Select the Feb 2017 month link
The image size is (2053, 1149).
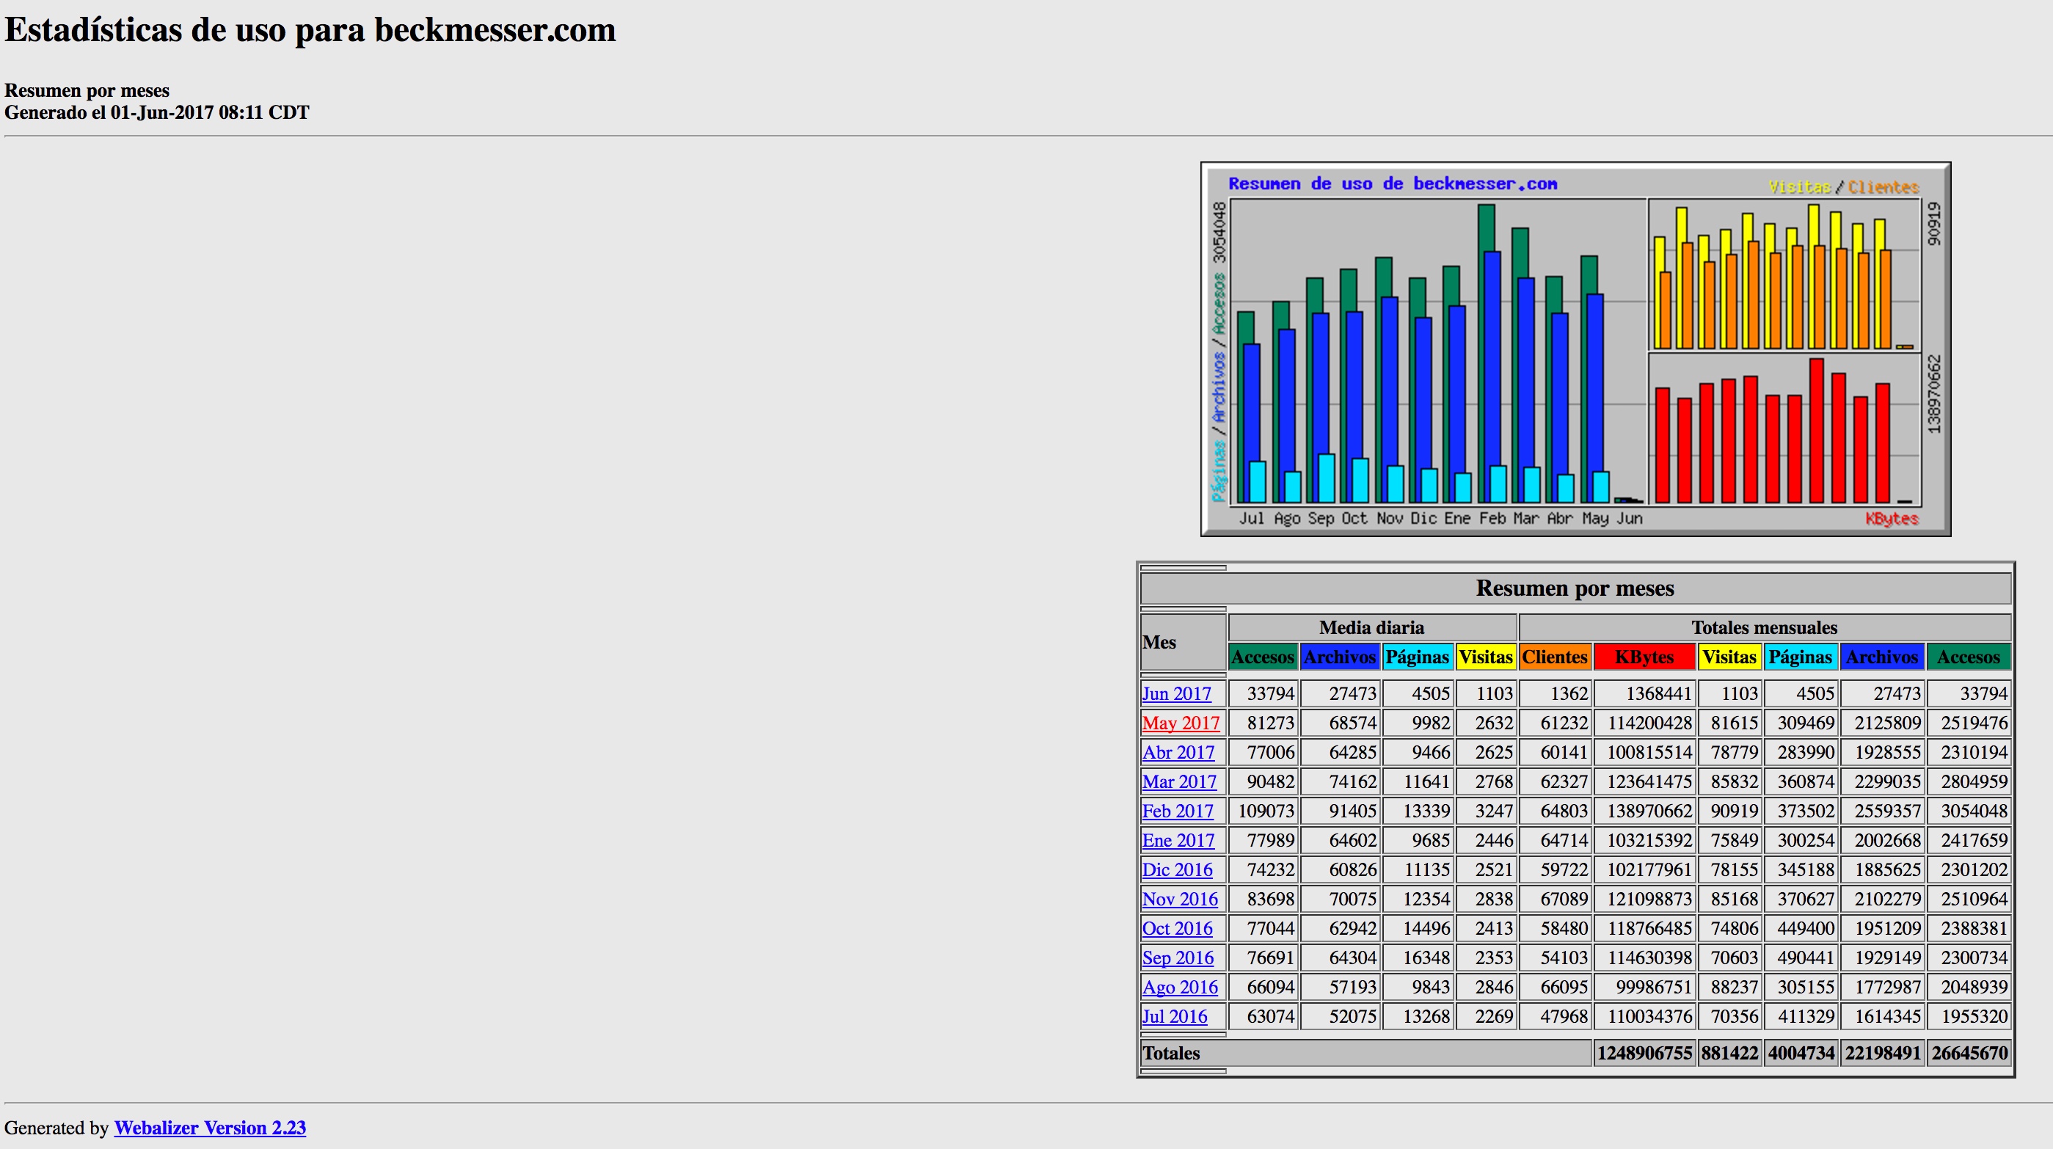click(1177, 811)
